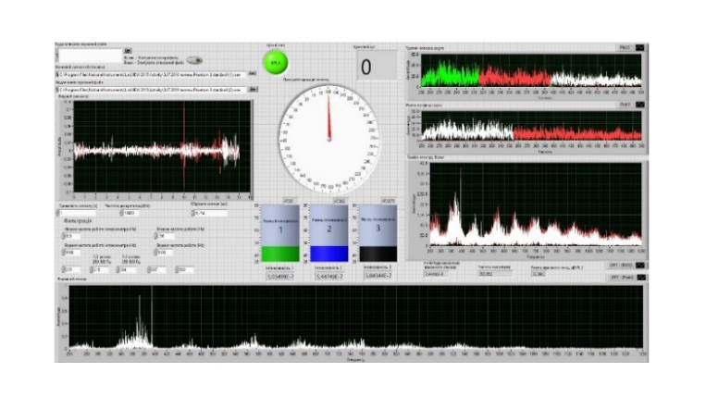Click the red needle on the round dial gauge
The height and width of the screenshot is (409, 706).
click(328, 118)
